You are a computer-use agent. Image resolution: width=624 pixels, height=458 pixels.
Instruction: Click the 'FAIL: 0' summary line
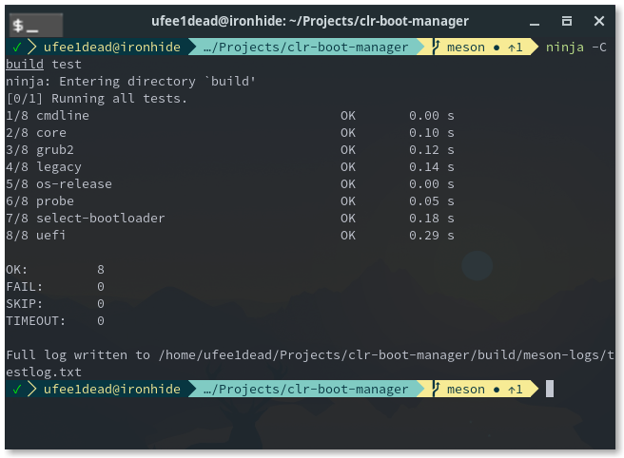(55, 287)
